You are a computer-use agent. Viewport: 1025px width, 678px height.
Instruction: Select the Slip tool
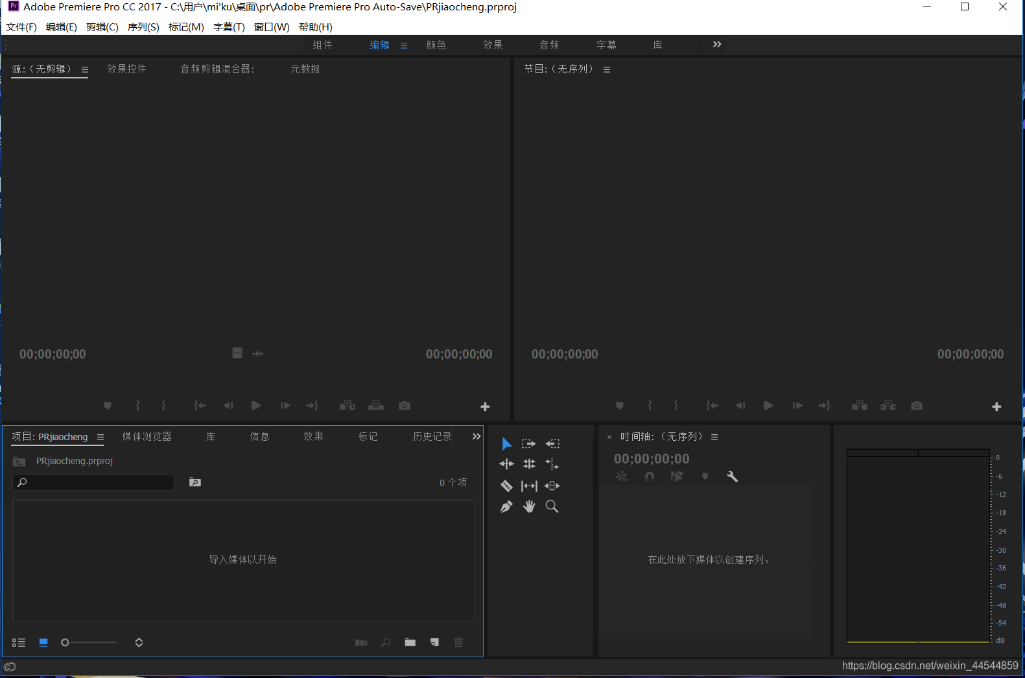point(530,485)
